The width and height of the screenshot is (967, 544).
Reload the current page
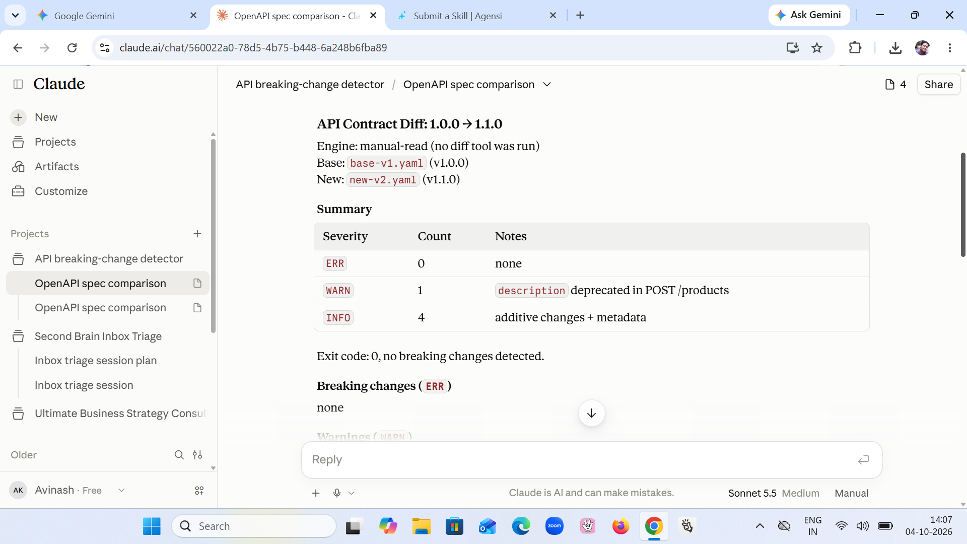coord(72,48)
